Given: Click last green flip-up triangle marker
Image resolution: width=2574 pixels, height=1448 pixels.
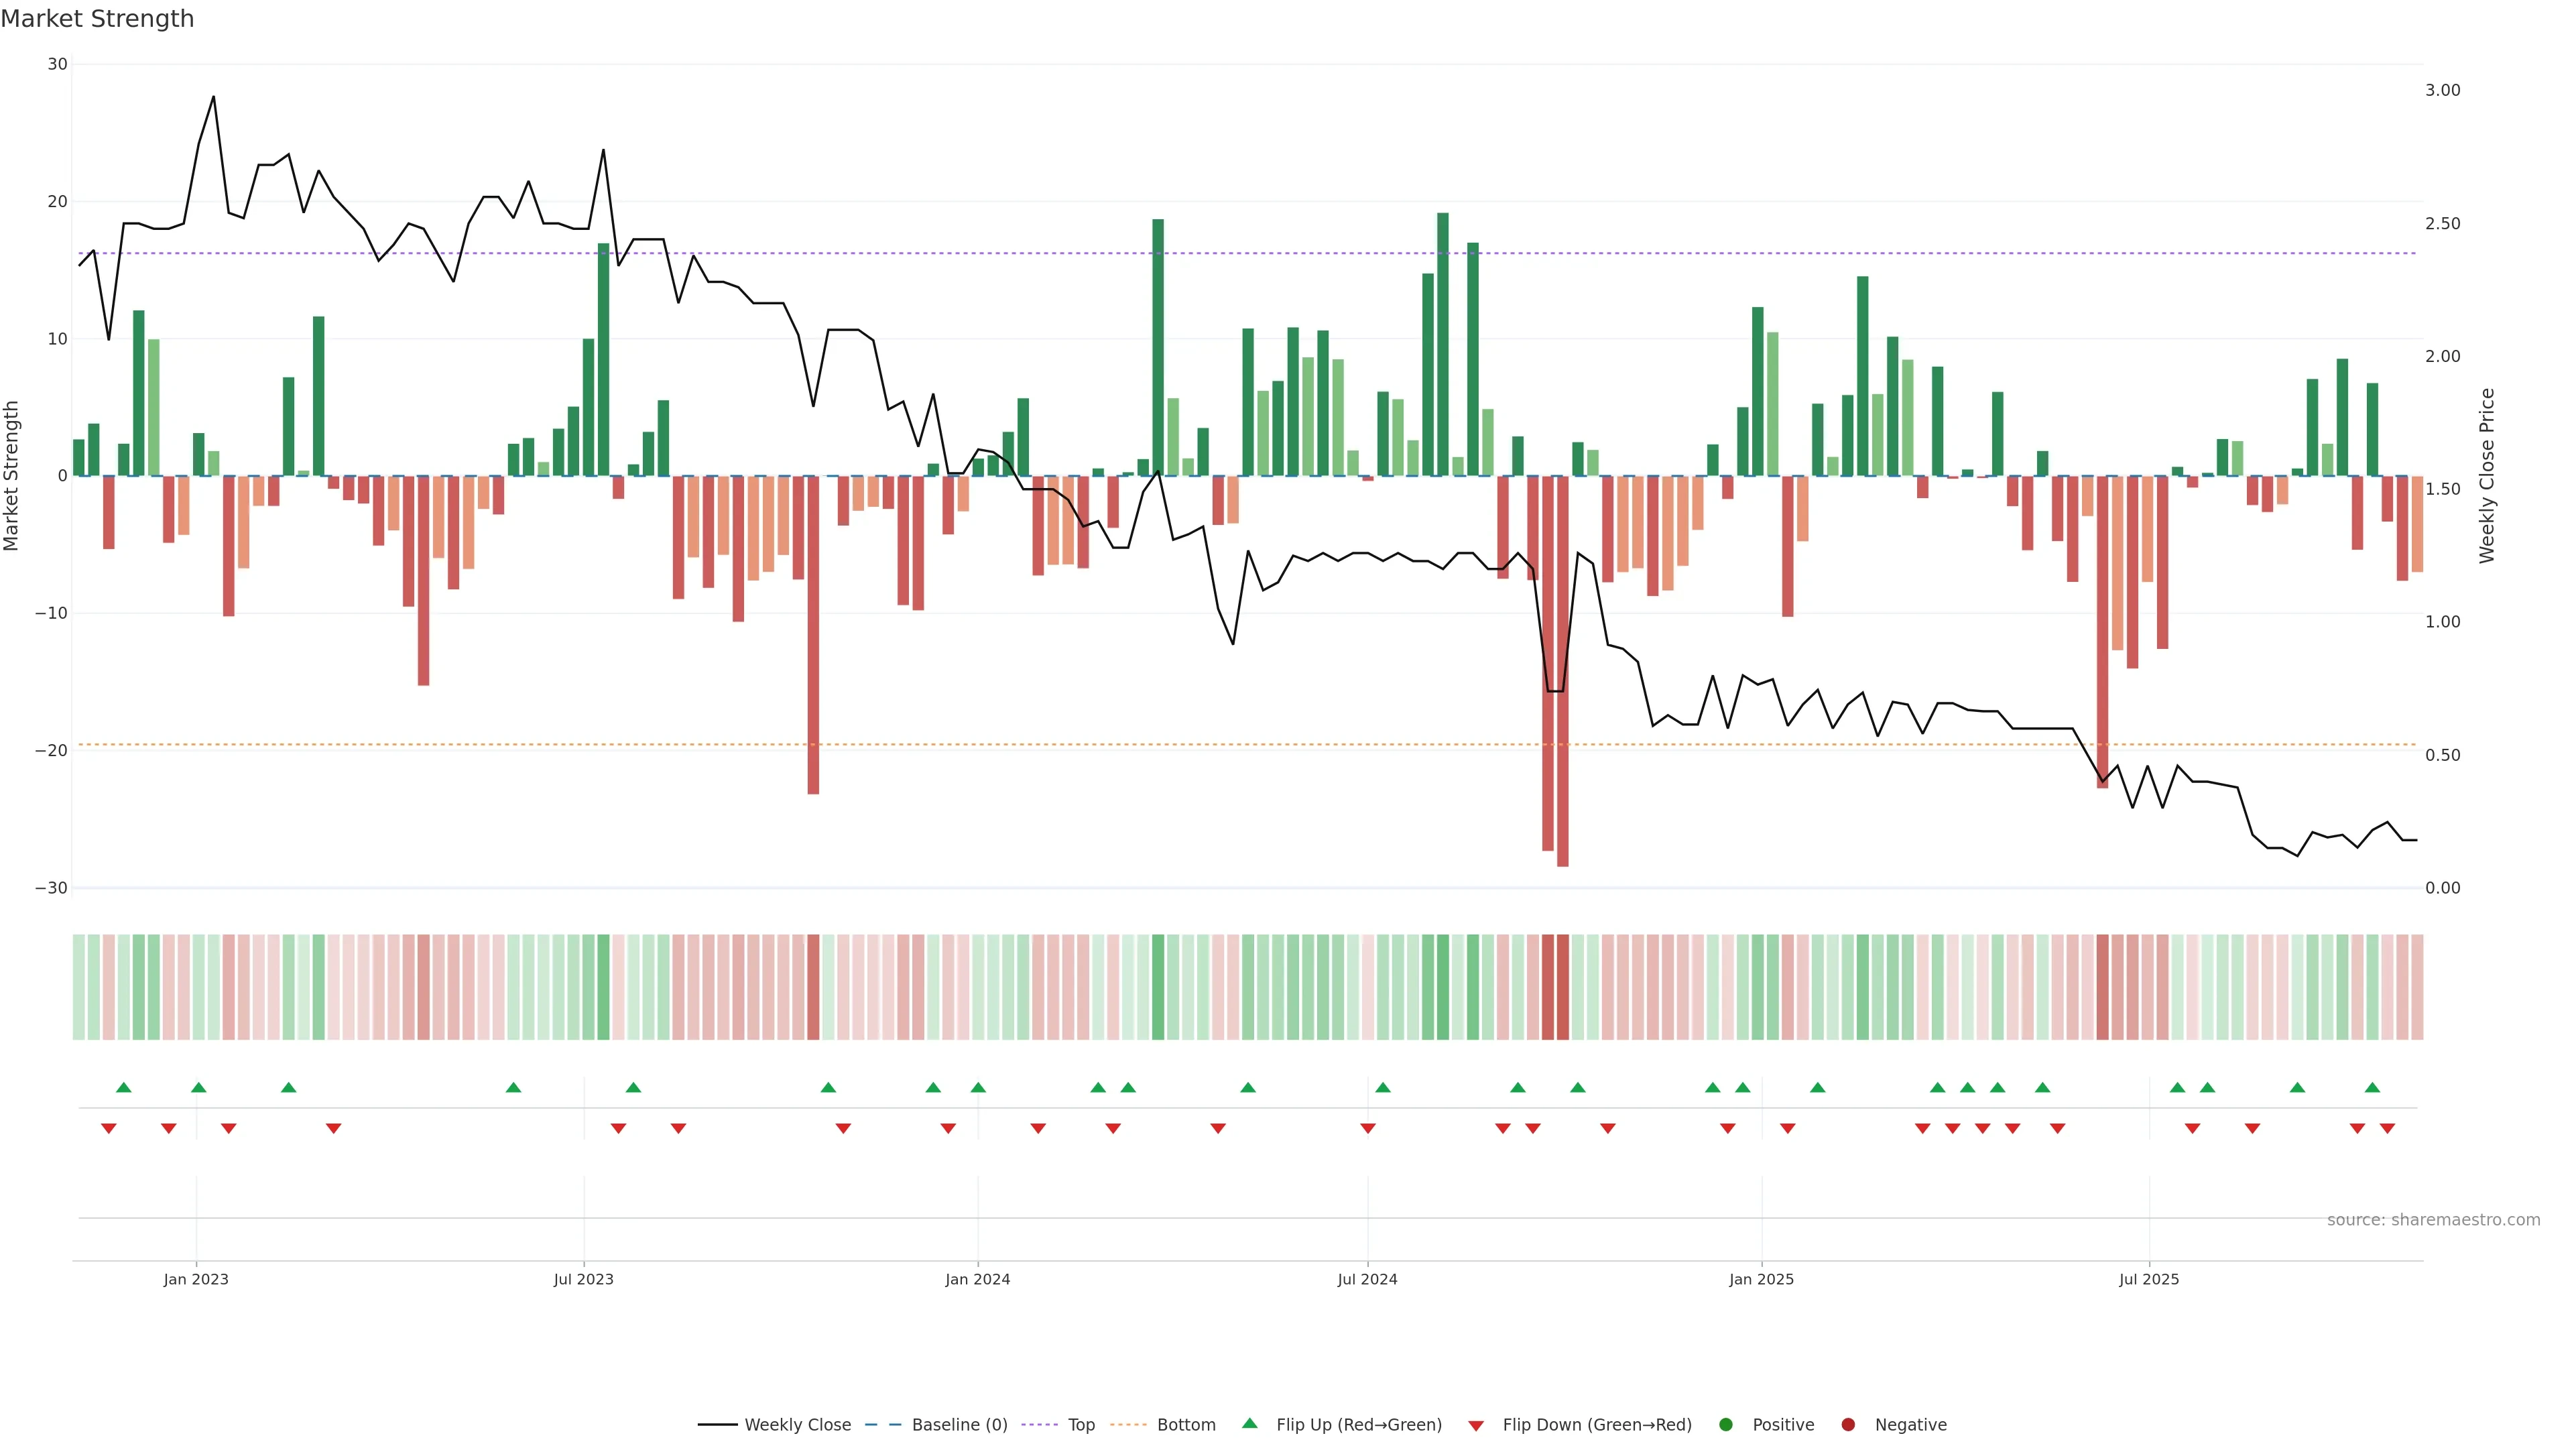Looking at the screenshot, I should 2372,1087.
